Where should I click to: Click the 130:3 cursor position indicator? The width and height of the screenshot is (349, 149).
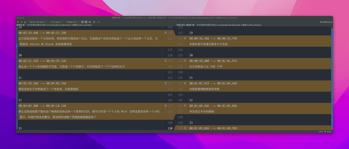[x=320, y=132]
